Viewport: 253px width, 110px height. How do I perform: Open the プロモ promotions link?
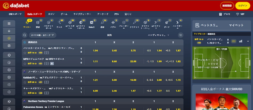pyautogui.click(x=225, y=14)
